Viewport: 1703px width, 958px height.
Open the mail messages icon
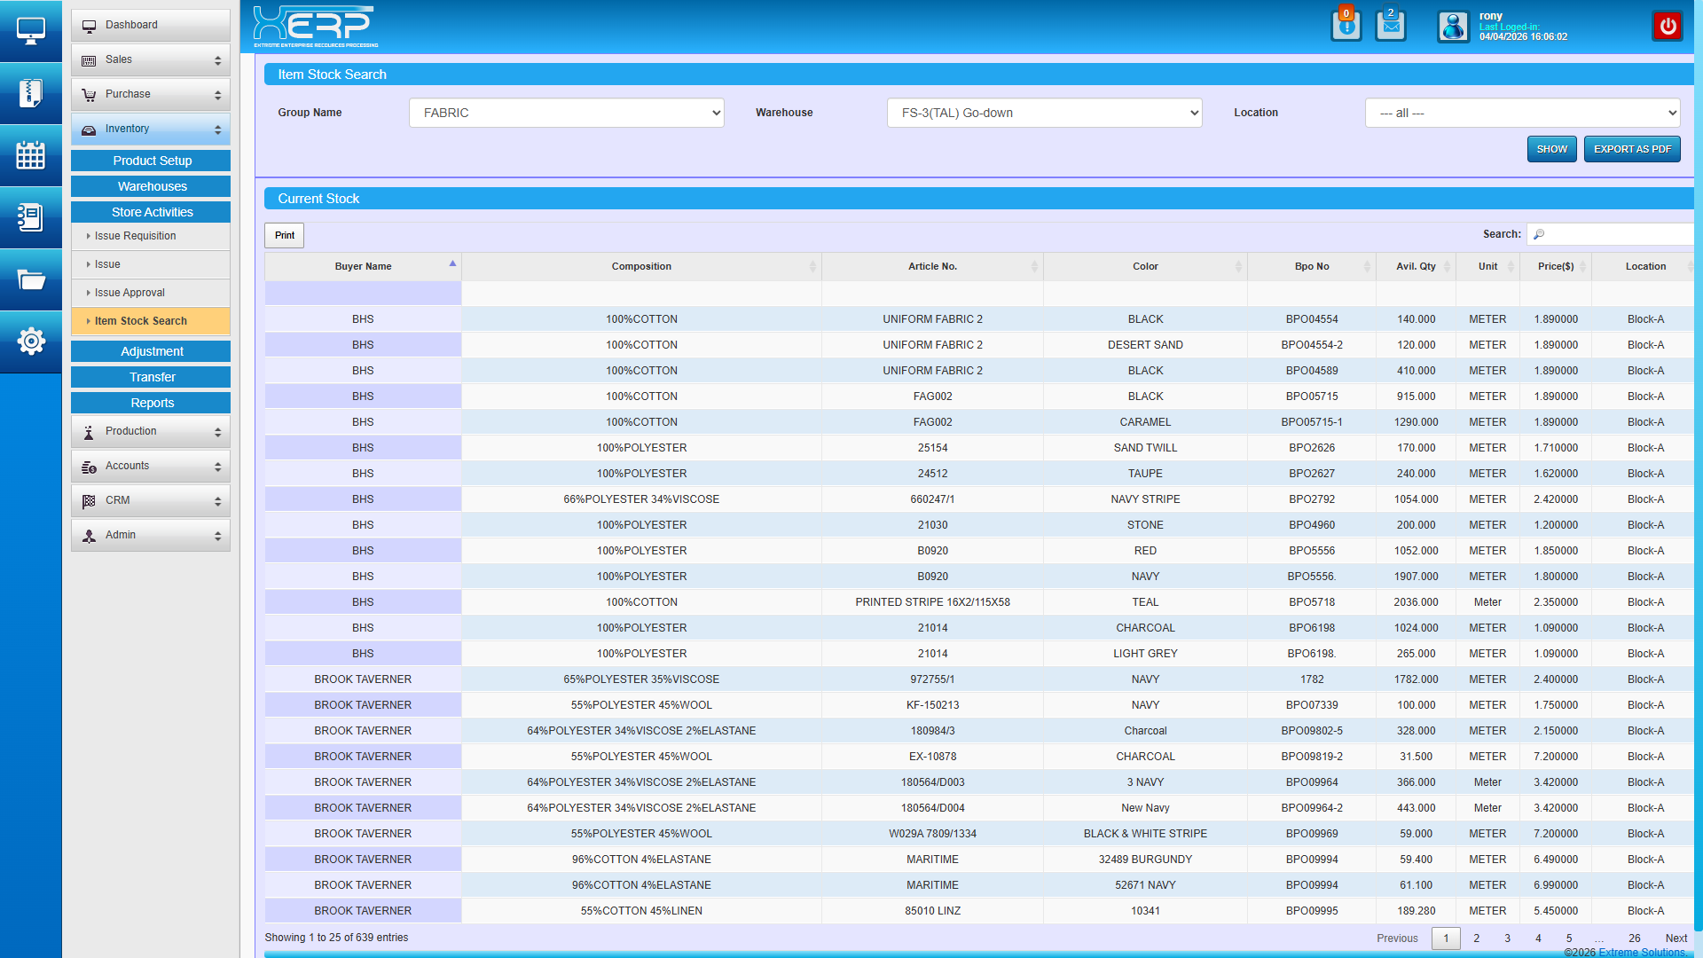pos(1390,26)
